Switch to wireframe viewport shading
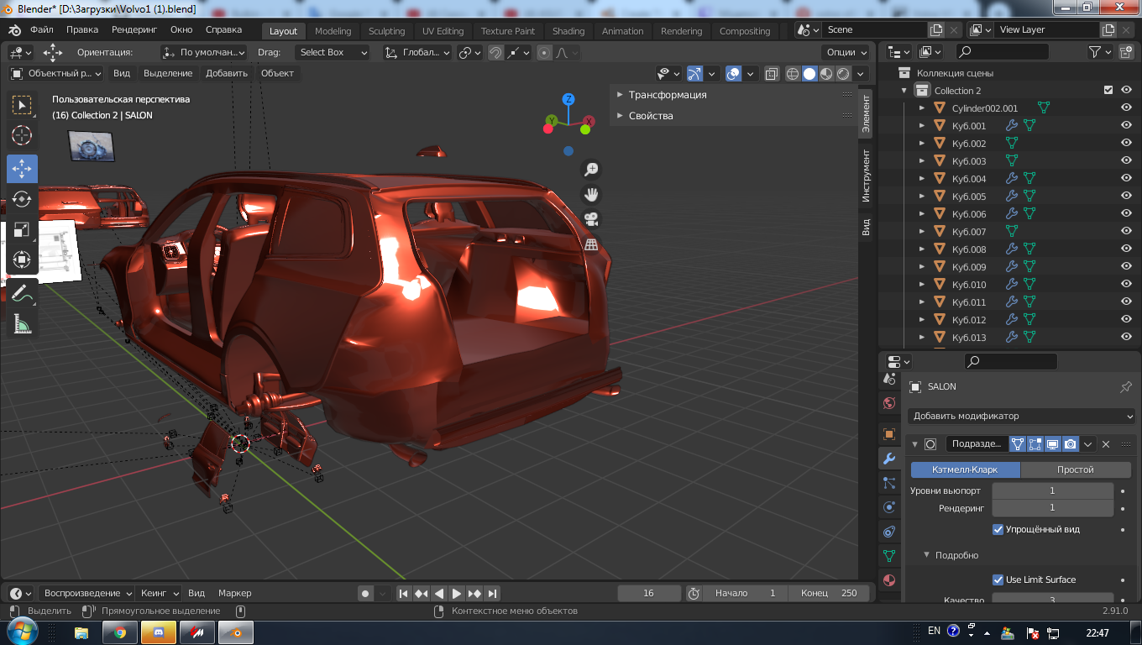 (x=793, y=74)
